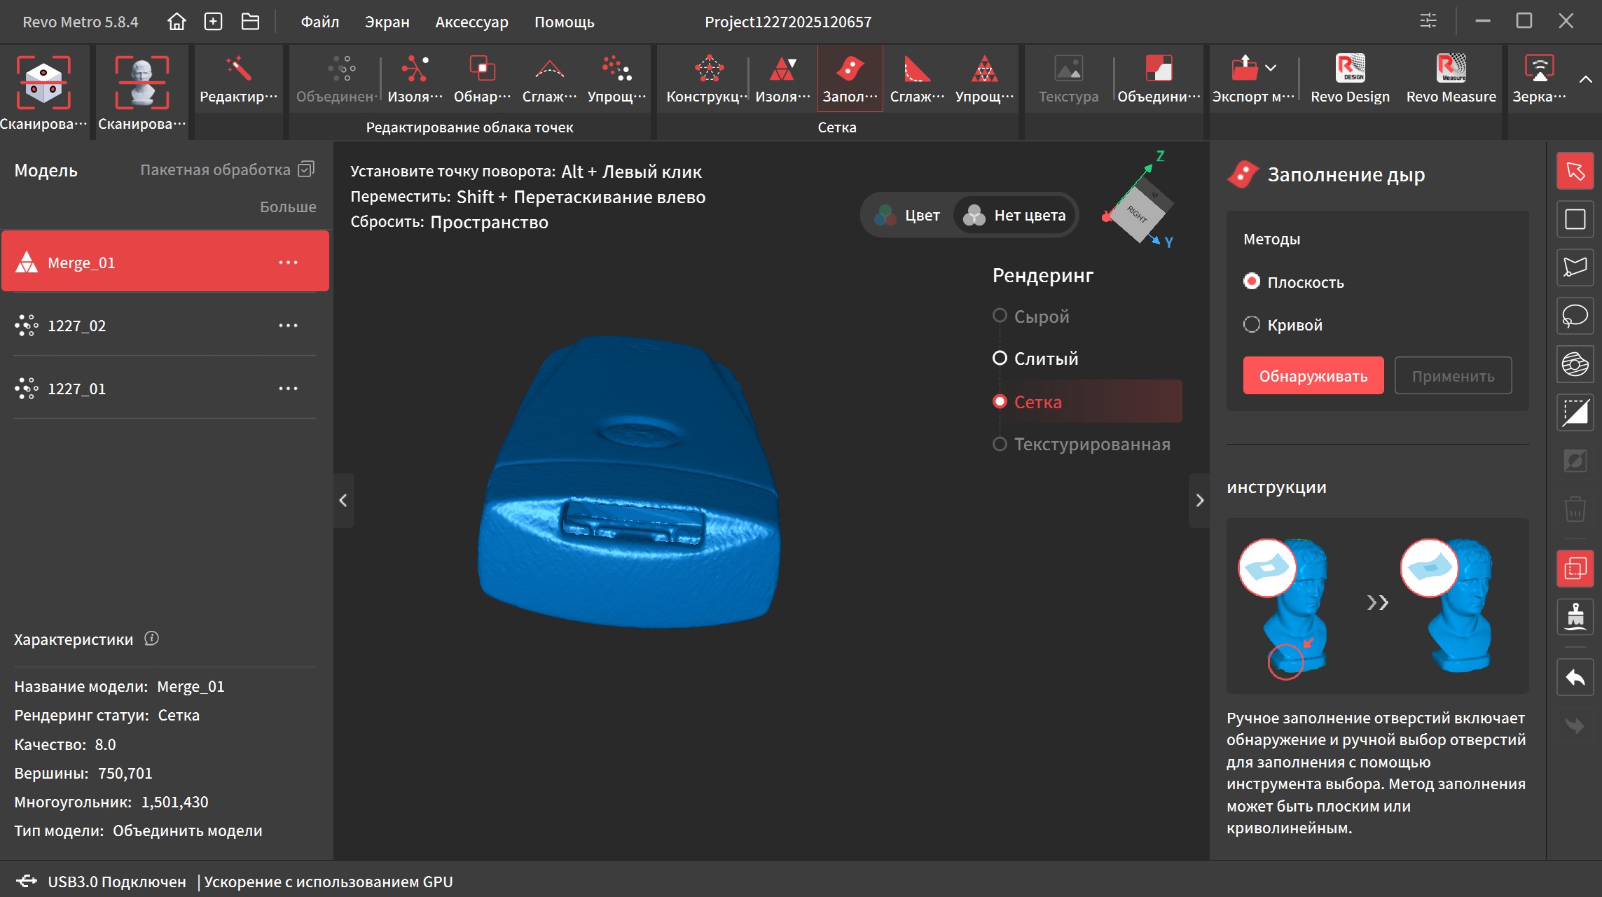1602x897 pixels.
Task: Open the Файл menu
Action: [x=319, y=22]
